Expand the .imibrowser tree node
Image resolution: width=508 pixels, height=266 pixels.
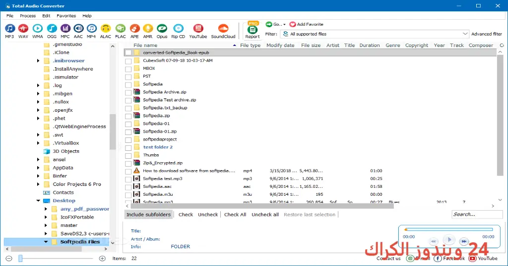pos(38,61)
